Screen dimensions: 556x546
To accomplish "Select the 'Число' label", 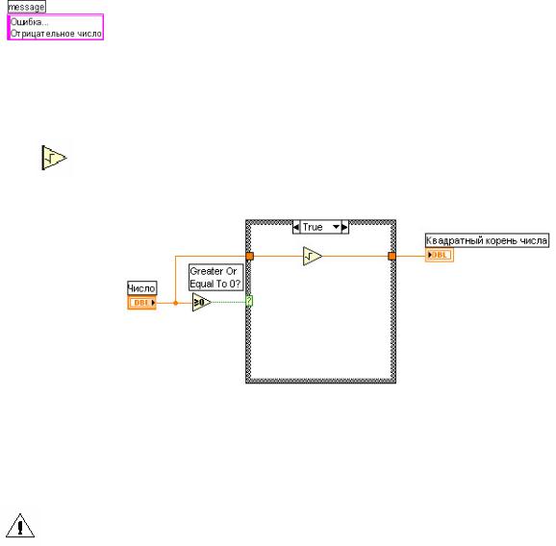I will click(x=141, y=288).
